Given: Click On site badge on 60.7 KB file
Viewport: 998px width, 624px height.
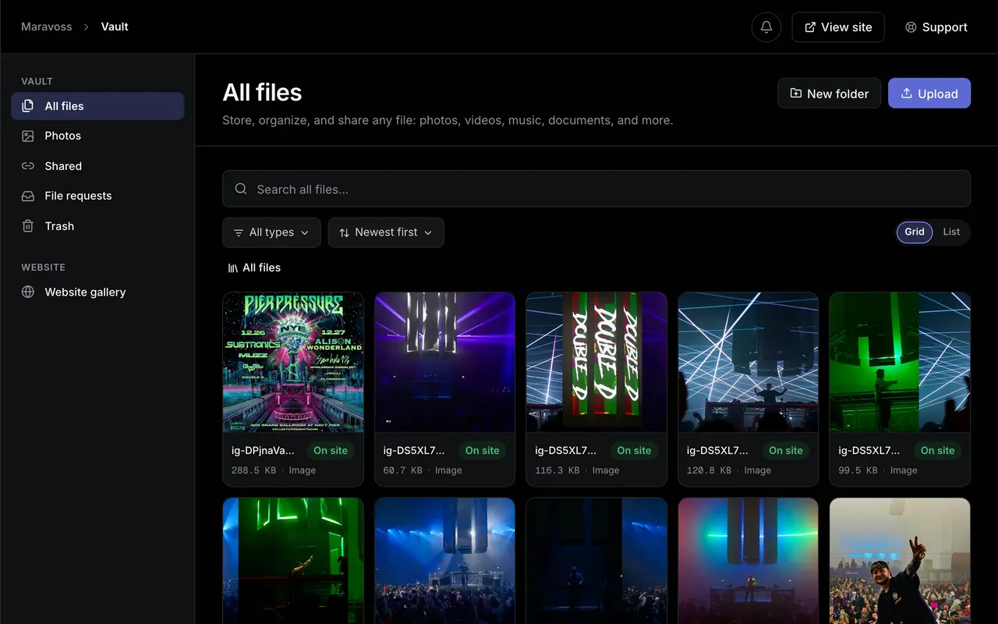Looking at the screenshot, I should click(x=483, y=450).
